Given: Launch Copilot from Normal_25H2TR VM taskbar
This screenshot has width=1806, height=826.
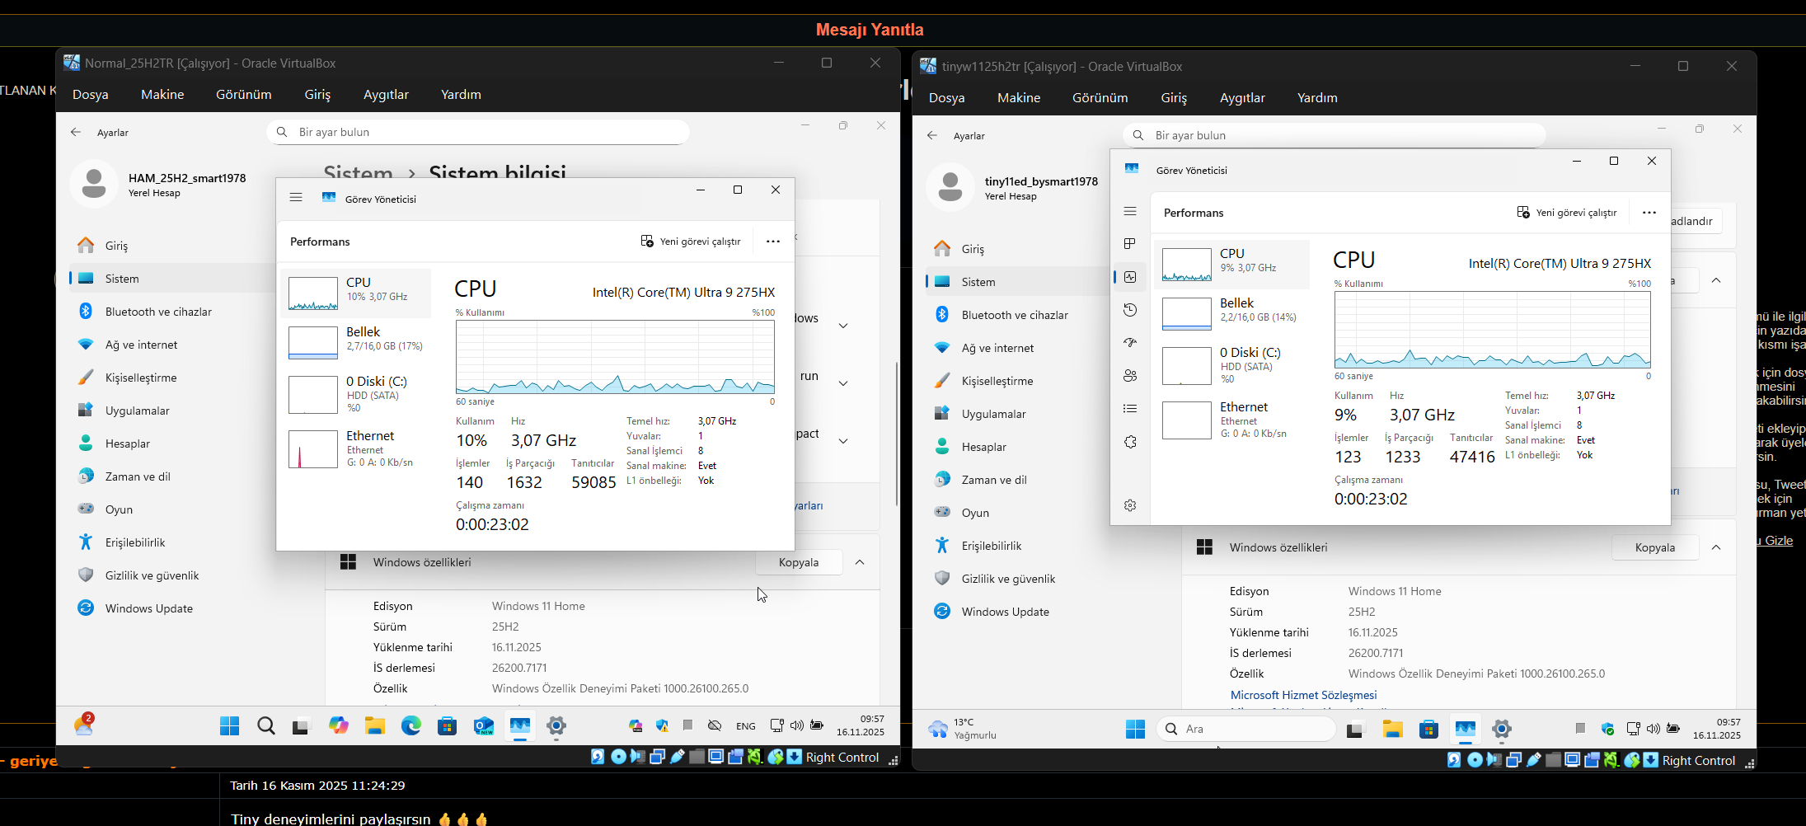Looking at the screenshot, I should click(x=339, y=725).
